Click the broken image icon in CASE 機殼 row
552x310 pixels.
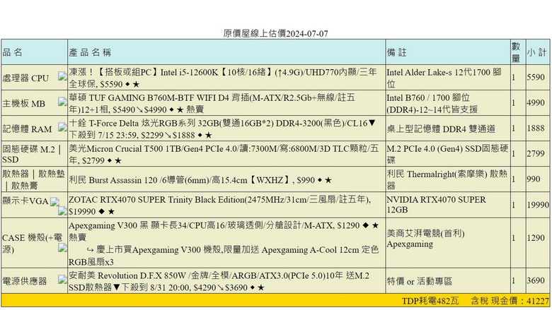[x=62, y=248]
